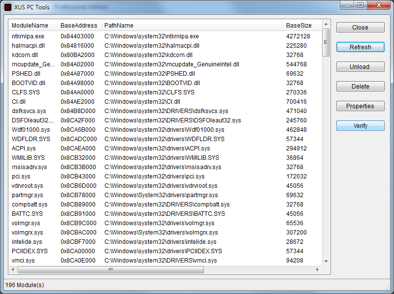Sort by BaseAddress column header
The image size is (394, 294).
pos(79,25)
